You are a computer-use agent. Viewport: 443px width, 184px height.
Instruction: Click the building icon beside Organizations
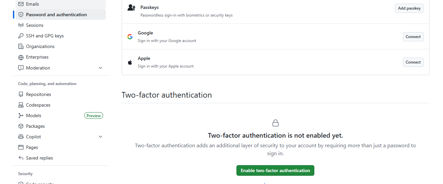coord(21,46)
